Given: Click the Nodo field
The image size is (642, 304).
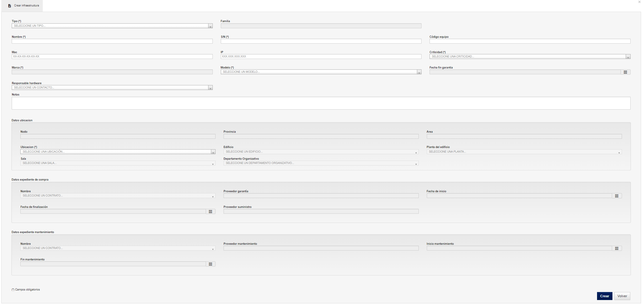Looking at the screenshot, I should [x=118, y=136].
